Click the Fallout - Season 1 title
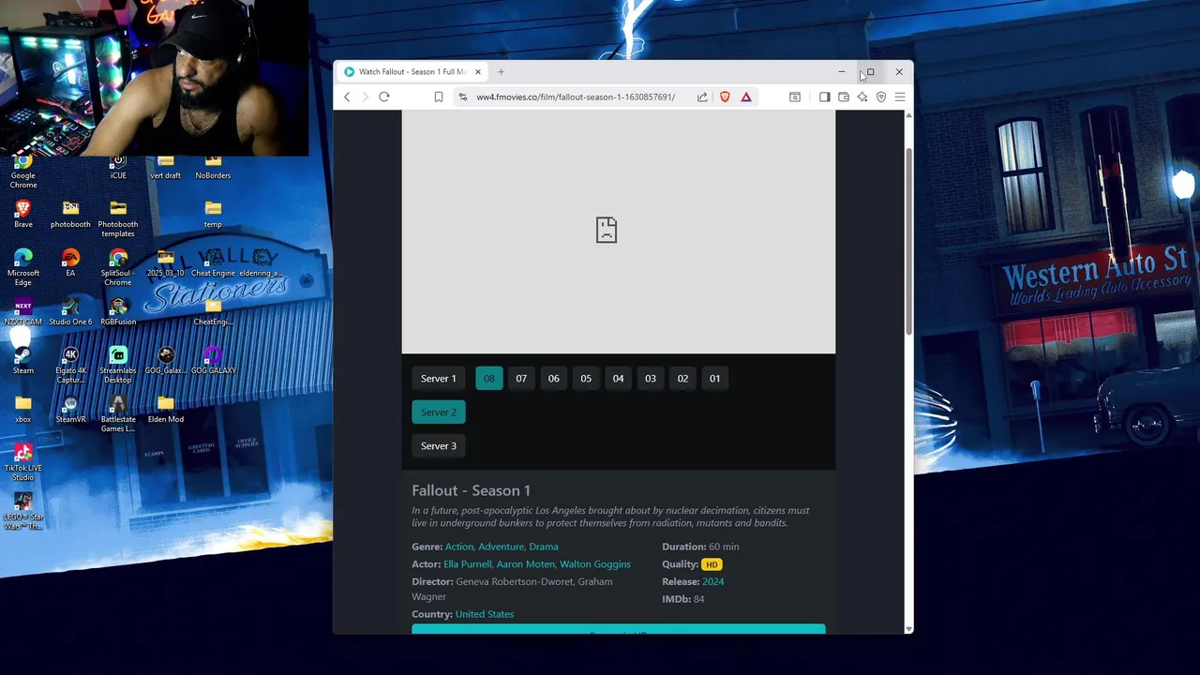This screenshot has width=1200, height=675. (x=472, y=490)
